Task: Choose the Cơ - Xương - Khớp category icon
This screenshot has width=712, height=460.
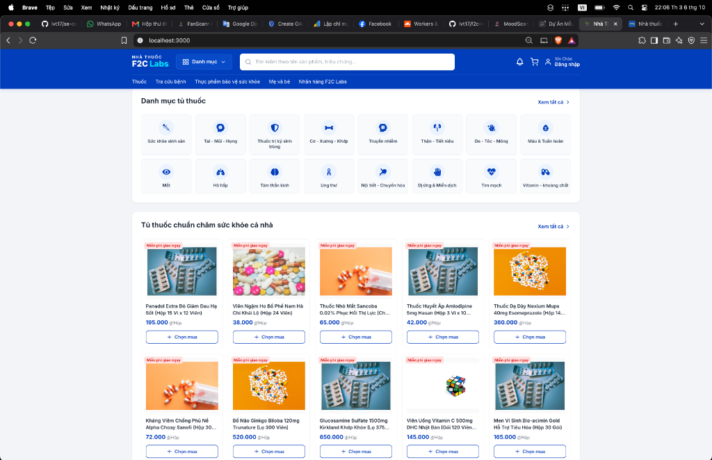Action: coord(329,128)
